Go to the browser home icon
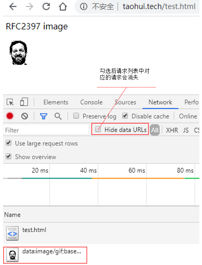 point(63,6)
